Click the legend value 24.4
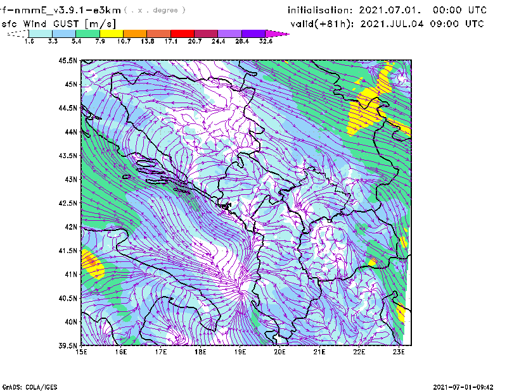 click(218, 41)
